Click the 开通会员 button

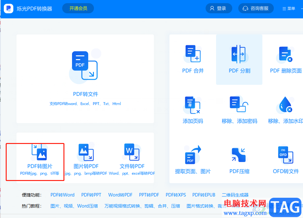(x=78, y=8)
